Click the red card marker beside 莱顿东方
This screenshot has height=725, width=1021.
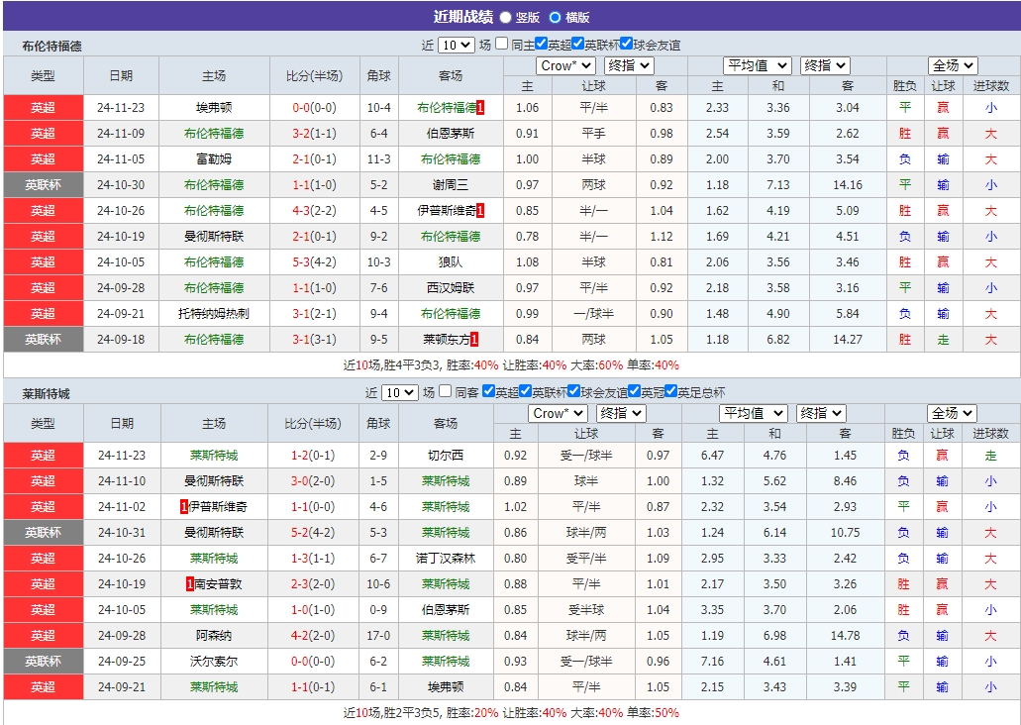tap(473, 339)
